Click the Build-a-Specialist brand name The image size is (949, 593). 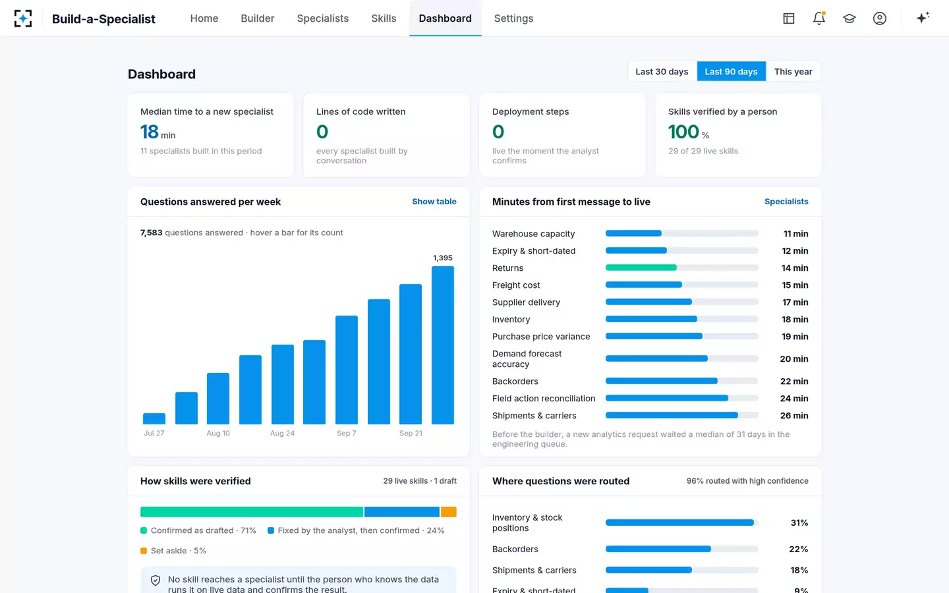click(103, 19)
